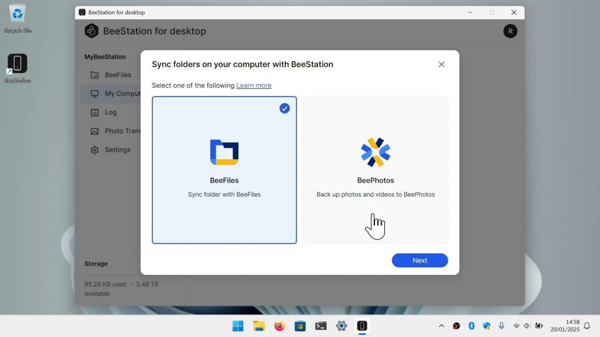Screen dimensions: 600x337
Task: Click the Bluetooth tray icon
Action: [x=472, y=326]
